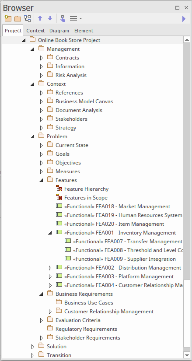Click the FEA008 Threshold and Level feature icon
Image resolution: width=192 pixels, height=361 pixels.
[68, 250]
